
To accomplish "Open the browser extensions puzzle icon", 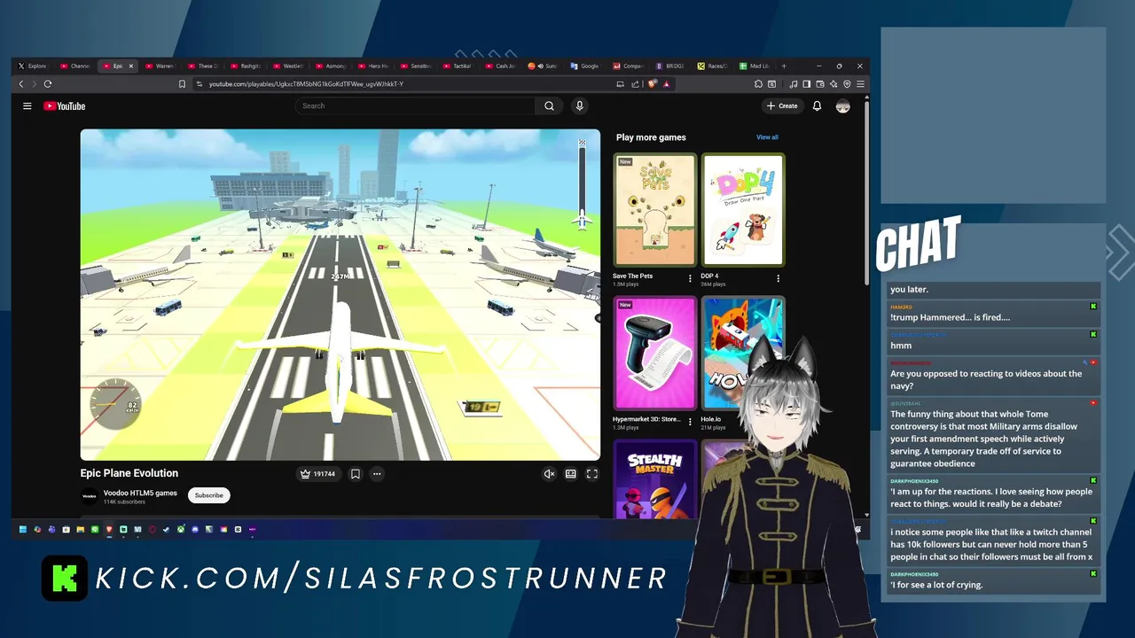I will tap(758, 84).
